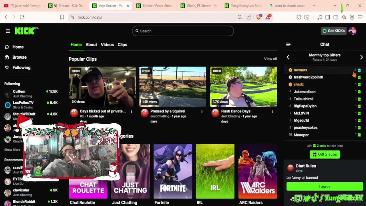Open the browser sidebar panel icon
Screen dimensions: 366x206
point(328,17)
